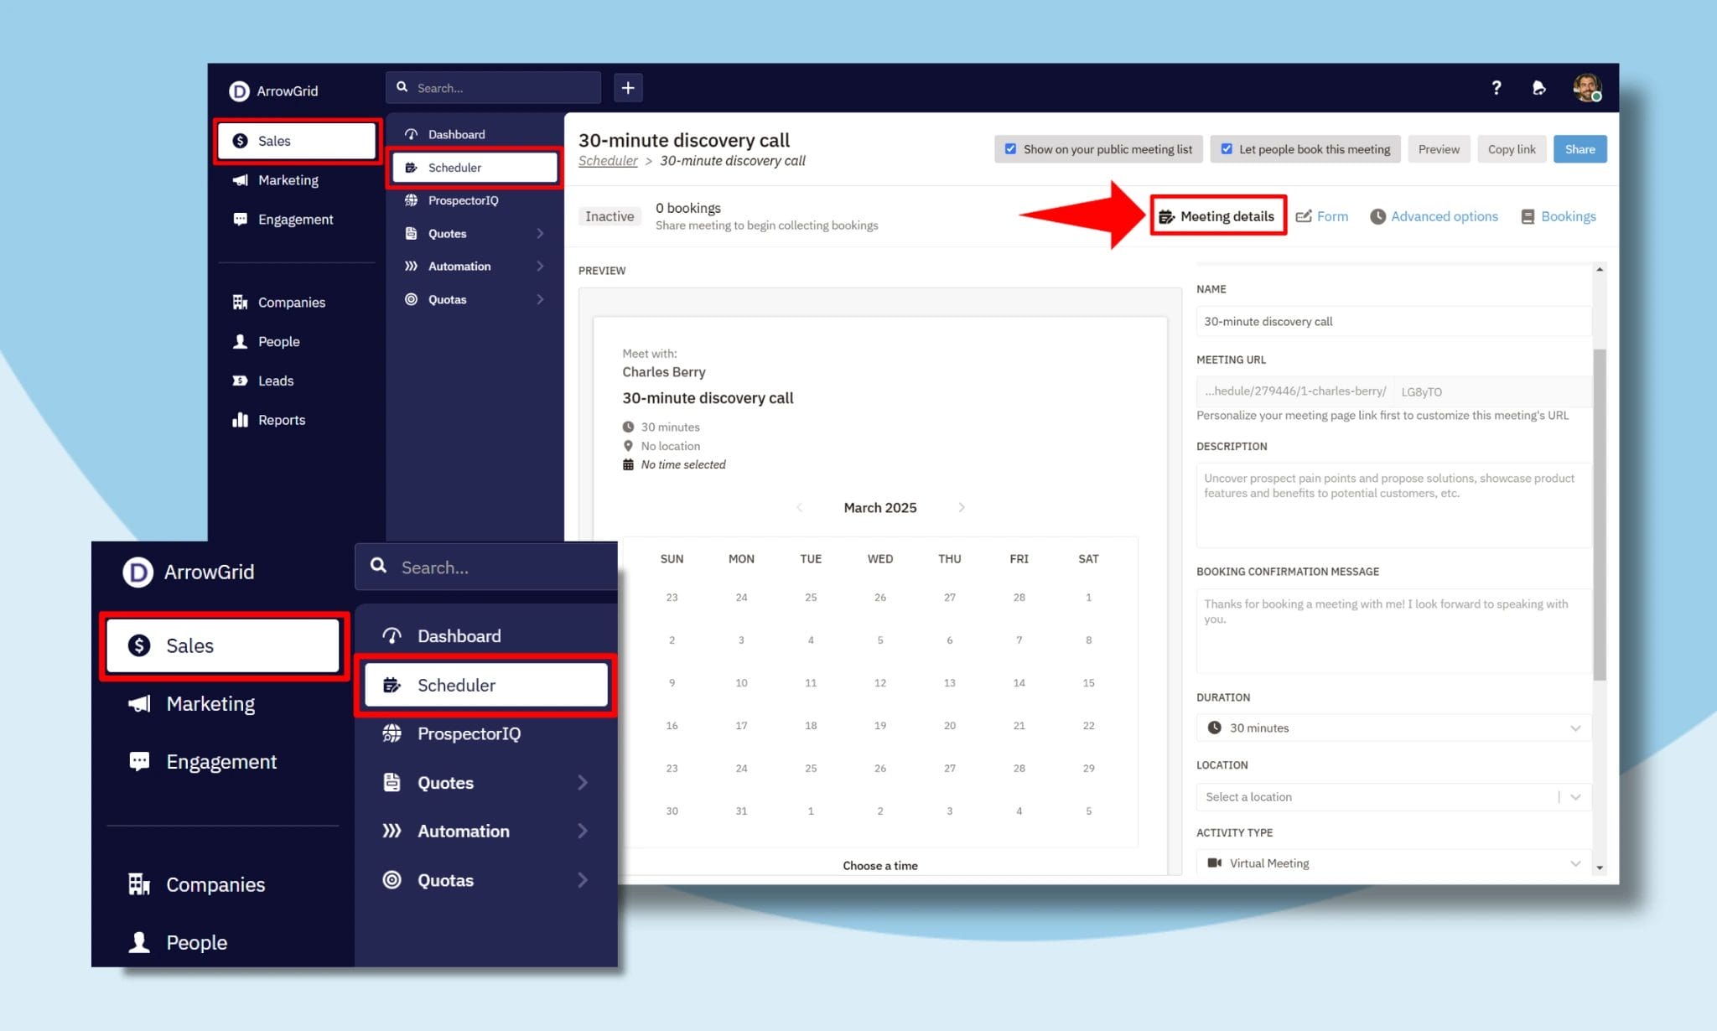Uncheck Show on your public meeting list
Viewport: 1717px width, 1031px height.
(x=1011, y=148)
